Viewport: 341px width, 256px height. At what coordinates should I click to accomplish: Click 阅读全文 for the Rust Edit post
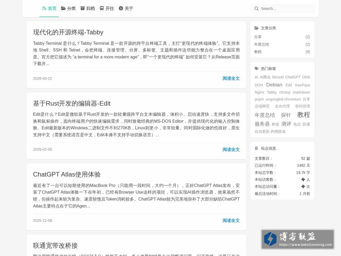click(x=231, y=150)
